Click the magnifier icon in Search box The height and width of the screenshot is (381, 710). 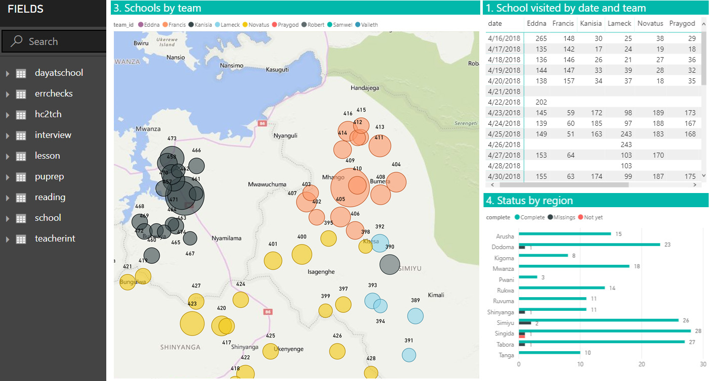click(16, 41)
